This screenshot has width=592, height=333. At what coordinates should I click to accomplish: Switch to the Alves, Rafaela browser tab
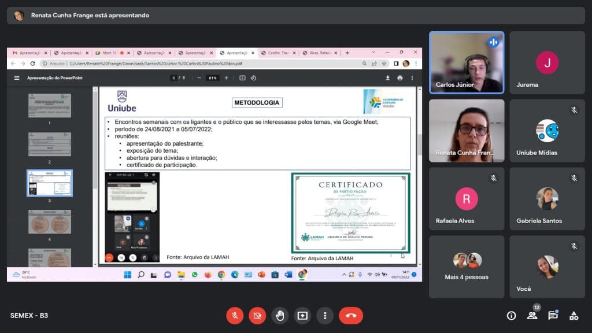(x=320, y=53)
